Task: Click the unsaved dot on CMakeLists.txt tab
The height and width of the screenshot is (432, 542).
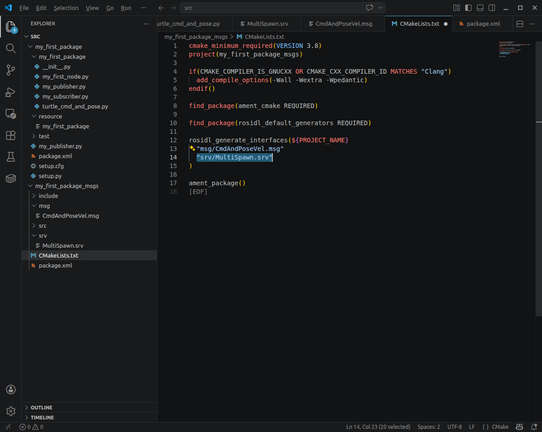Action: [446, 23]
